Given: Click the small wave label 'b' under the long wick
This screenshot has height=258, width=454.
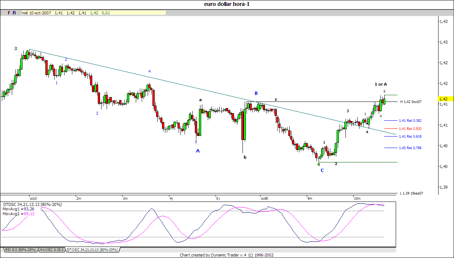Looking at the screenshot, I should pyautogui.click(x=245, y=157).
